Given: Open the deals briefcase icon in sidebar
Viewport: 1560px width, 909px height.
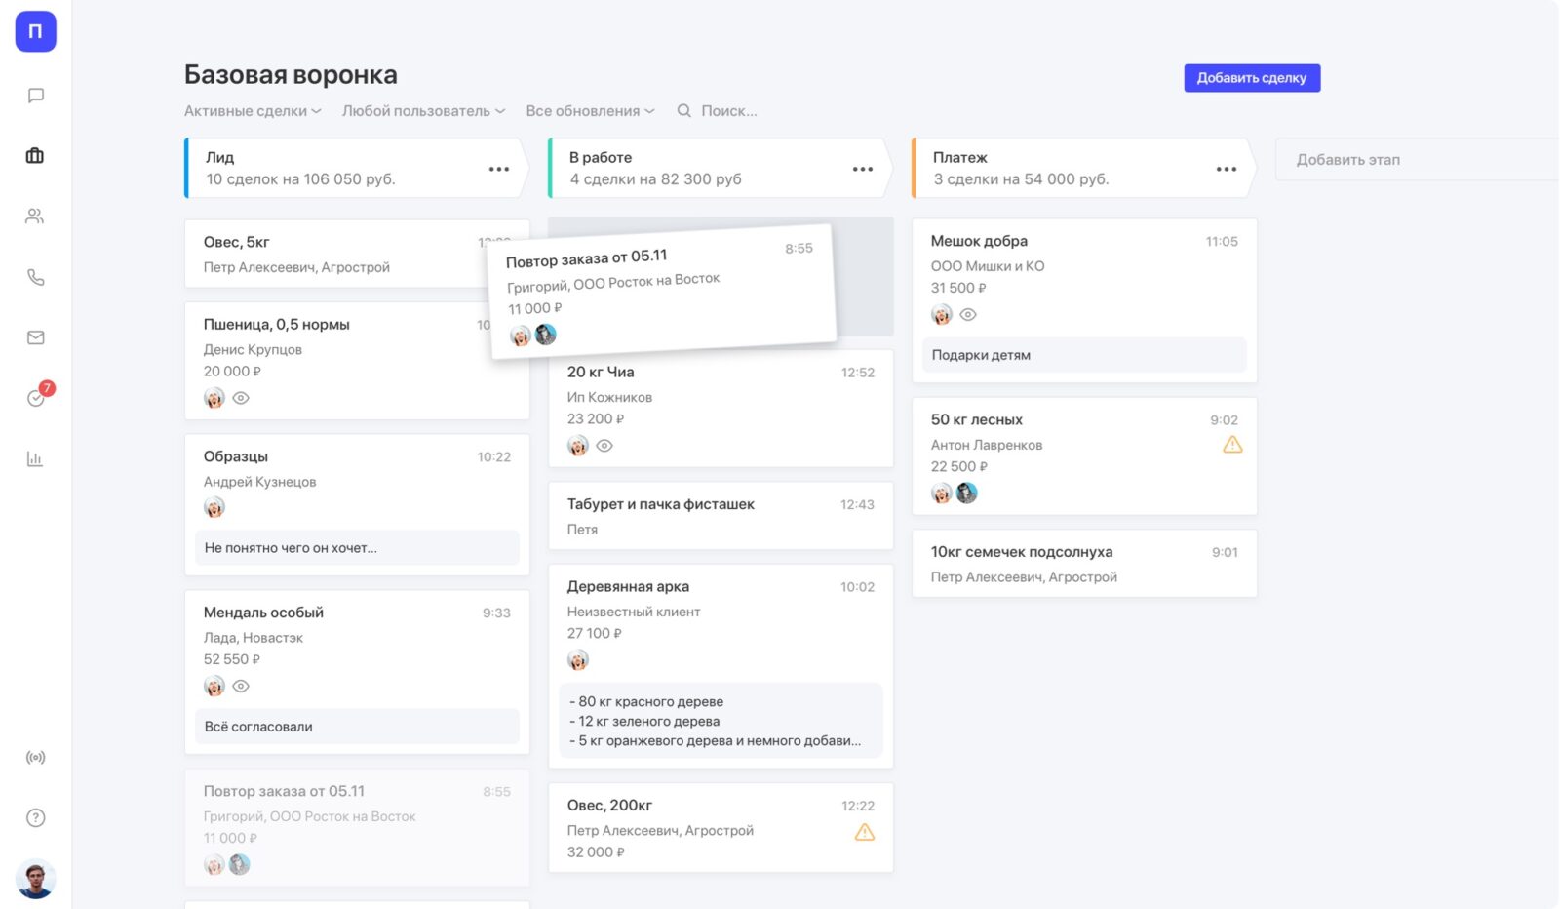Looking at the screenshot, I should click(35, 156).
